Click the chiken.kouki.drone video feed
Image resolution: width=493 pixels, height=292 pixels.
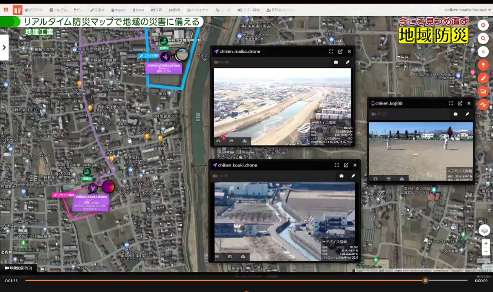[285, 221]
